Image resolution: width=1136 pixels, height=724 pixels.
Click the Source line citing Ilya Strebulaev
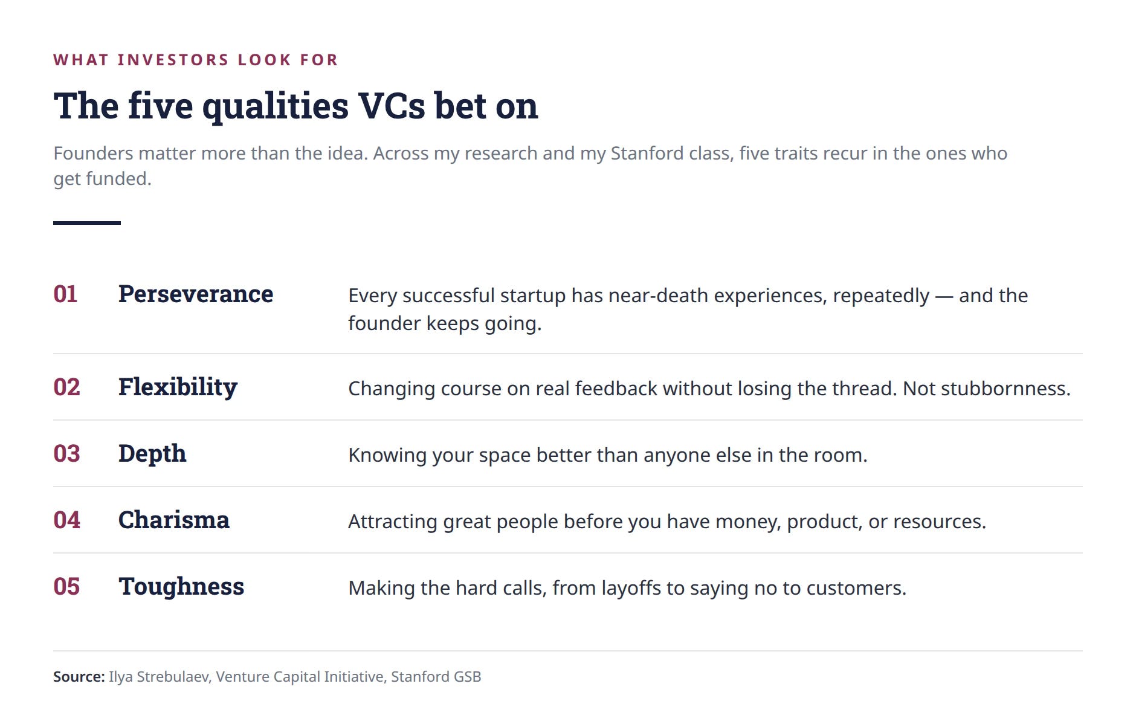[x=267, y=677]
